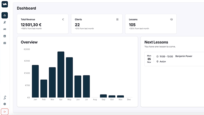Select the September bar in Overview chart
The image size is (204, 115).
coord(103,96)
